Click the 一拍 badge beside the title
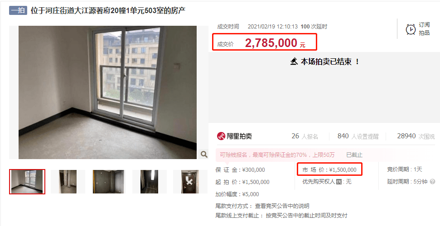The image size is (440, 226). click(18, 10)
